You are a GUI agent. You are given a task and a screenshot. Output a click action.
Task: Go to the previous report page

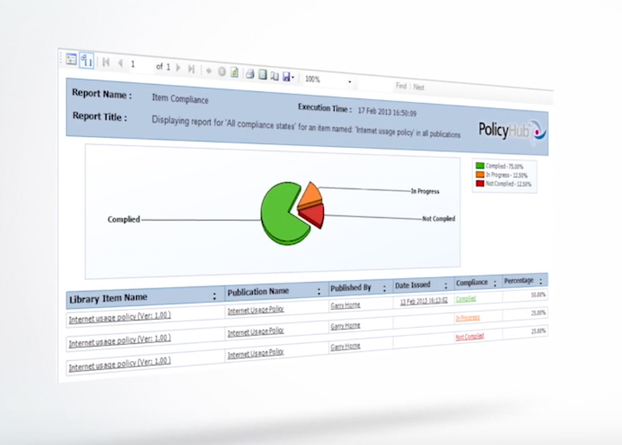click(x=120, y=63)
